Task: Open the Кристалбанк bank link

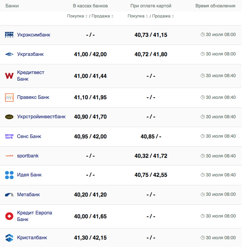Action: pos(32,237)
